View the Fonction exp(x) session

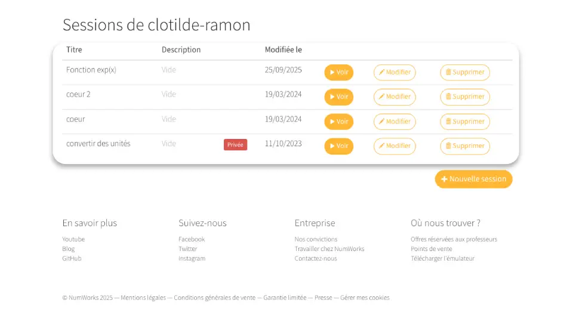pos(339,72)
